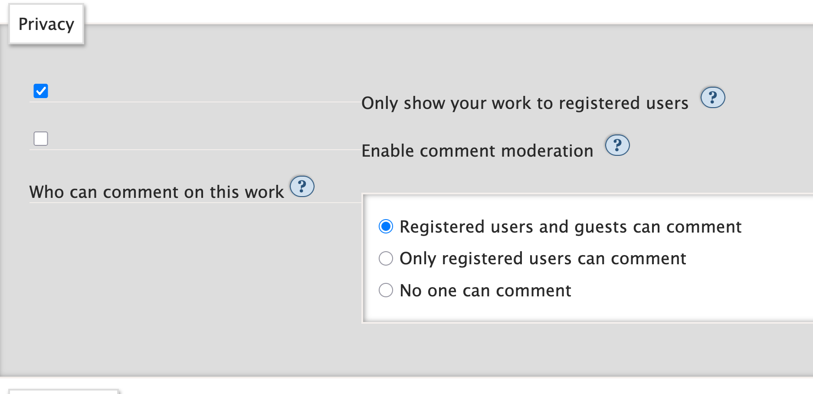Select Registered users and guests radio button
This screenshot has width=813, height=394.
tap(386, 227)
